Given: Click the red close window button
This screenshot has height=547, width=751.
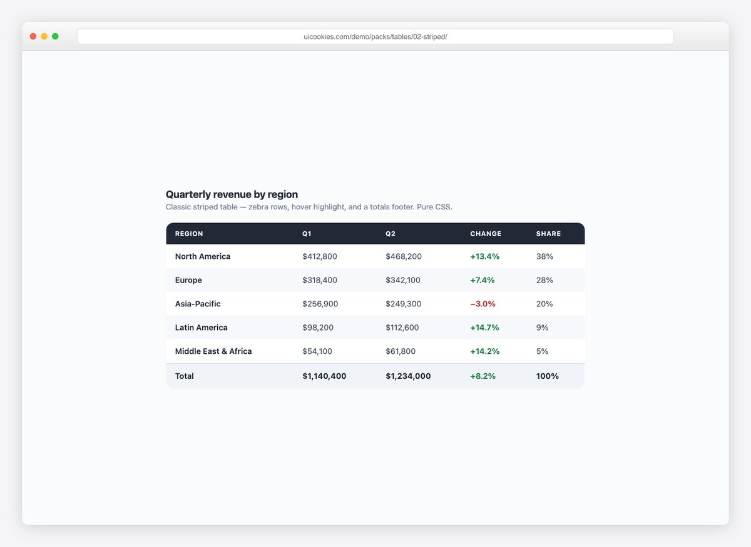Looking at the screenshot, I should point(33,36).
